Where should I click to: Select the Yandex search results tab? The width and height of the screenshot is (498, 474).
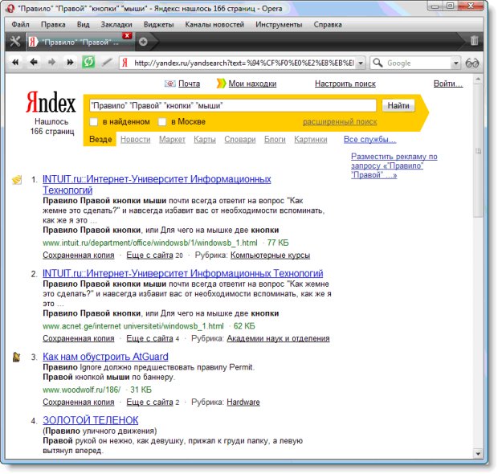80,42
